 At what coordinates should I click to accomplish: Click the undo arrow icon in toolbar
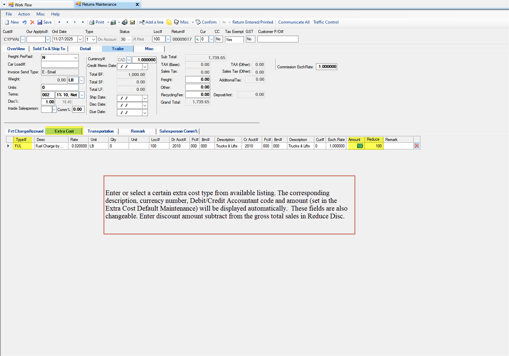[25, 22]
